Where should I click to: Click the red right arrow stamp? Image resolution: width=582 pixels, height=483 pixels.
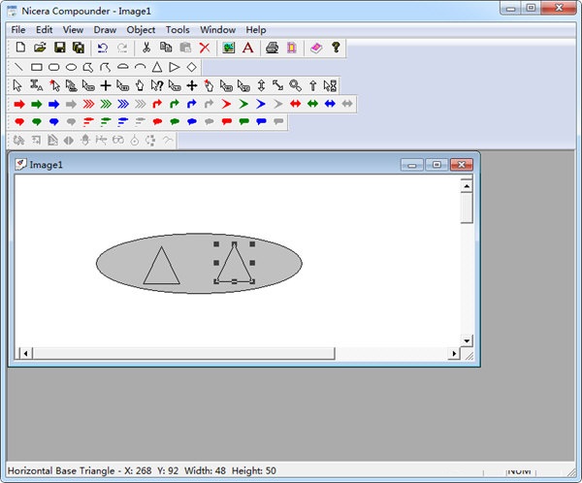coord(19,104)
